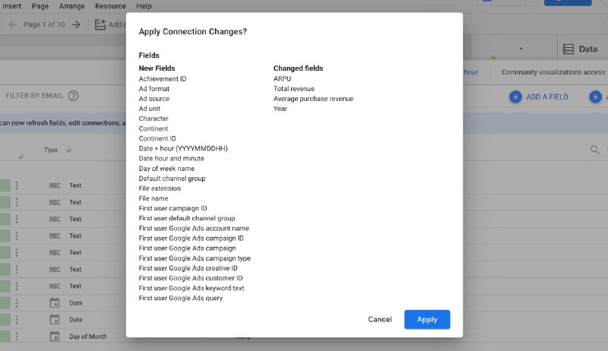Click 'Day of week name' new field

[166, 169]
